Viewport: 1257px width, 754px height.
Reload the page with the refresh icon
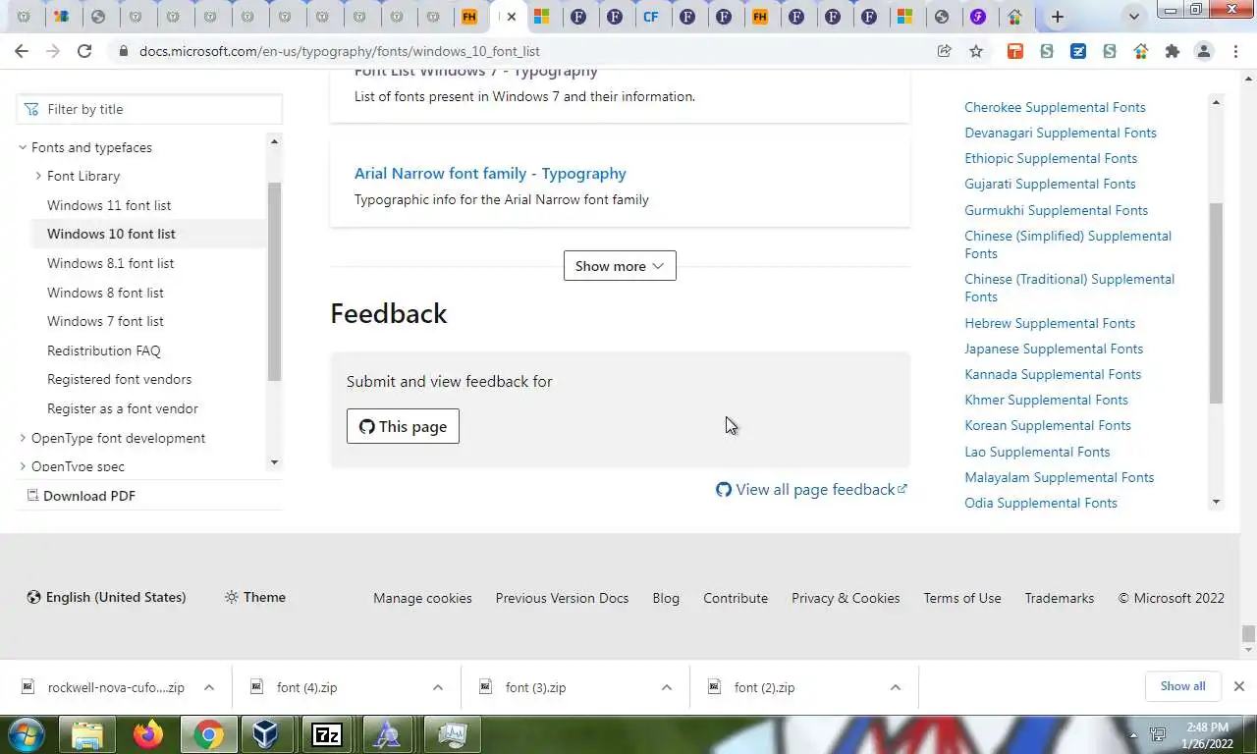(84, 51)
